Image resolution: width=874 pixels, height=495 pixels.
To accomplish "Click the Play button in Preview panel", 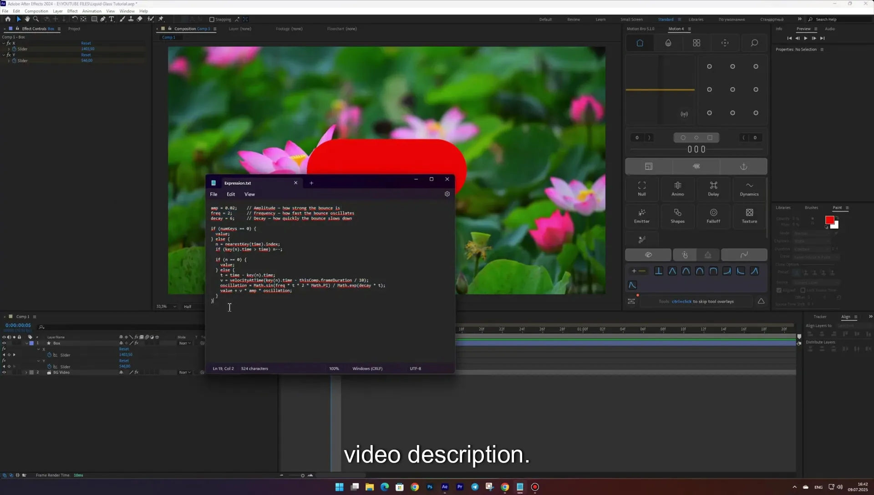I will pyautogui.click(x=806, y=38).
